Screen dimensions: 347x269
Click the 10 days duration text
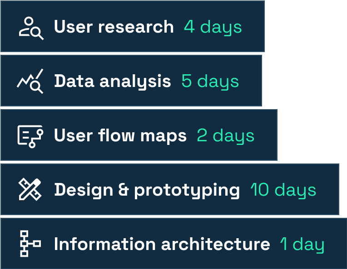point(283,190)
